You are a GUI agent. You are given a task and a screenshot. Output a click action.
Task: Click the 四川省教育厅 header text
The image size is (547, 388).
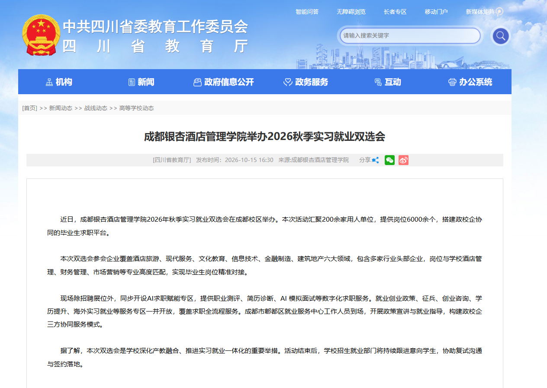[155, 46]
